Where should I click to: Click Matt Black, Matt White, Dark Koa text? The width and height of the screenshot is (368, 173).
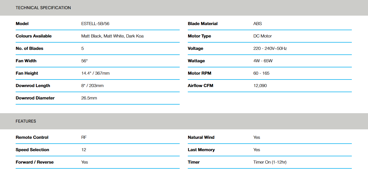(113, 36)
